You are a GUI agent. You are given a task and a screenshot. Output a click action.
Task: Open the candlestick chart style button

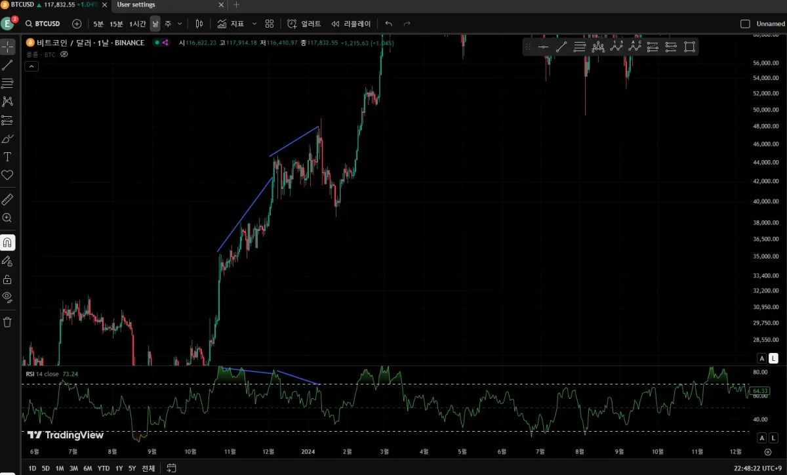(199, 24)
